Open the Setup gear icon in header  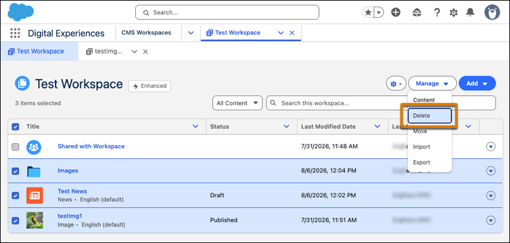pyautogui.click(x=453, y=13)
